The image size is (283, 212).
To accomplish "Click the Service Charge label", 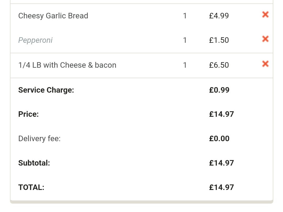I will [46, 90].
